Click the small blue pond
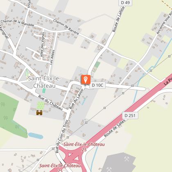 (x=36, y=136)
